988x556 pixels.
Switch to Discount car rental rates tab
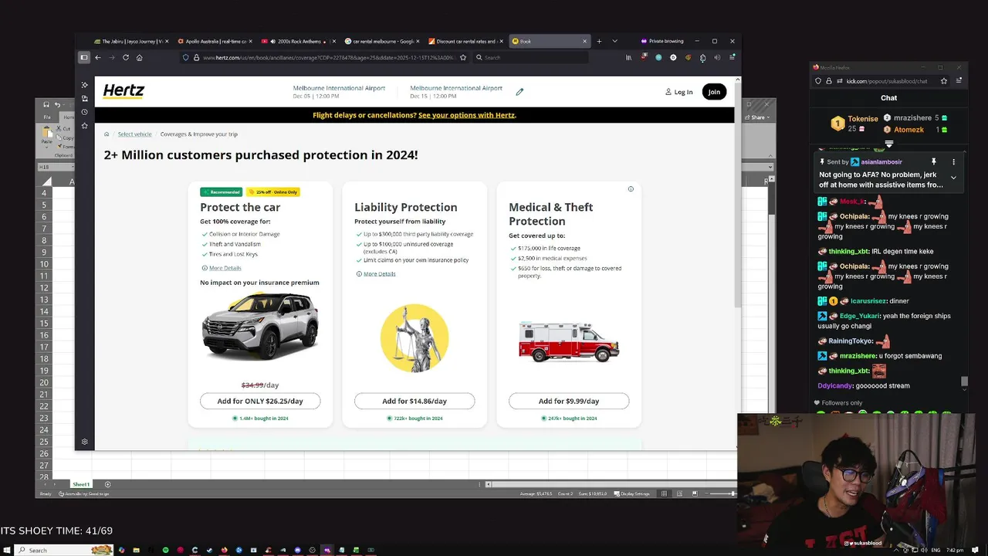(464, 41)
